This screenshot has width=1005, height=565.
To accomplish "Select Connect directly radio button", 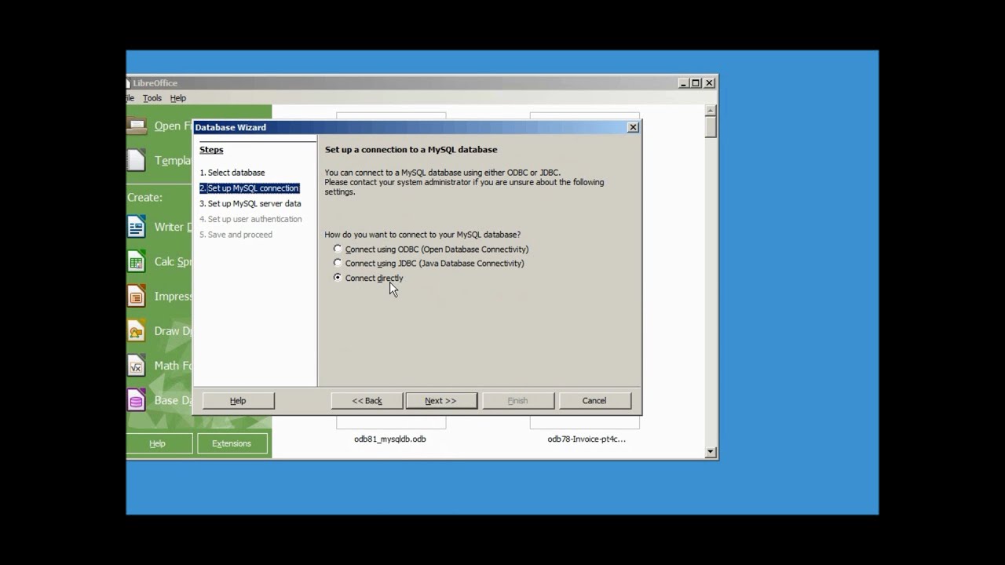I will tap(338, 277).
